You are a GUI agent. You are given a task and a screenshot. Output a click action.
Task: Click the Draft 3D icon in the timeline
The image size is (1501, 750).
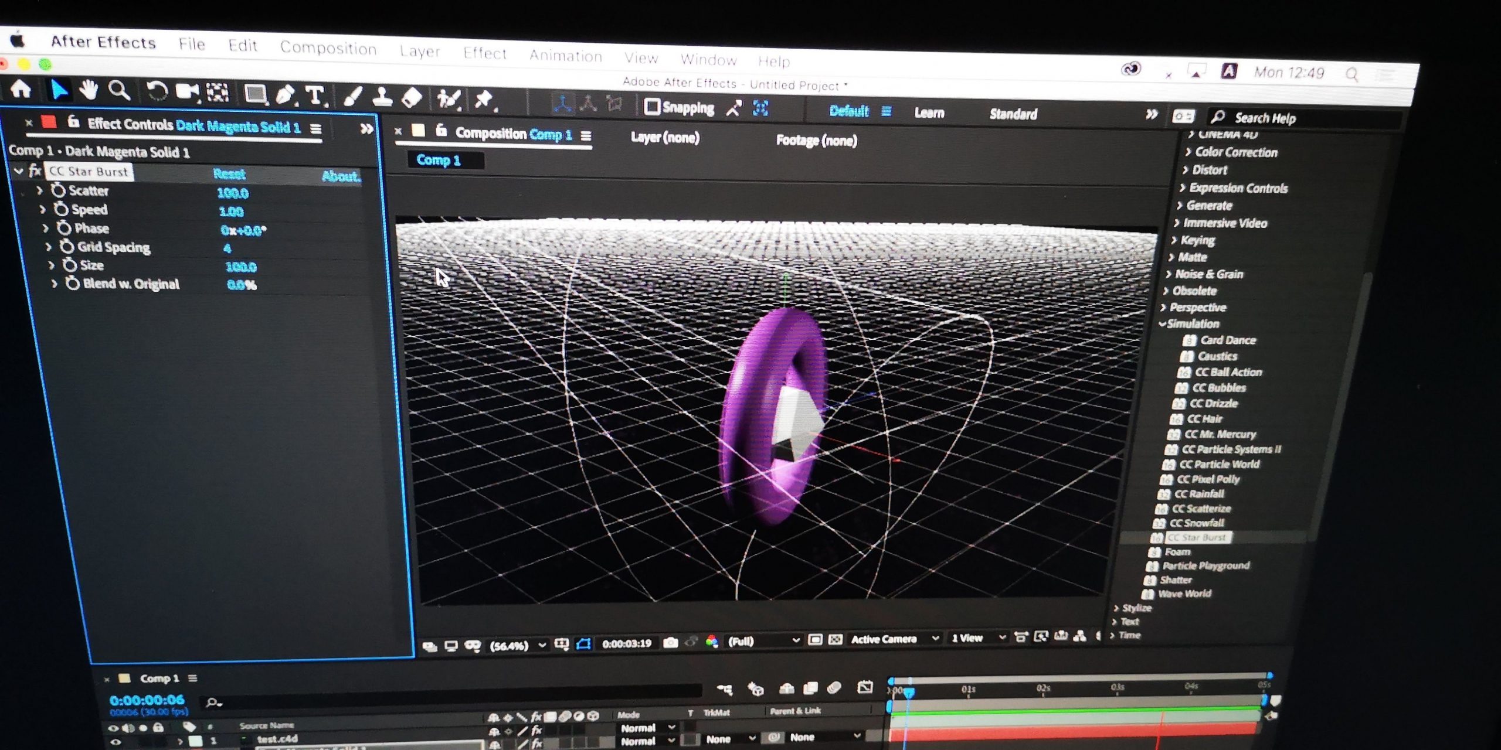756,689
